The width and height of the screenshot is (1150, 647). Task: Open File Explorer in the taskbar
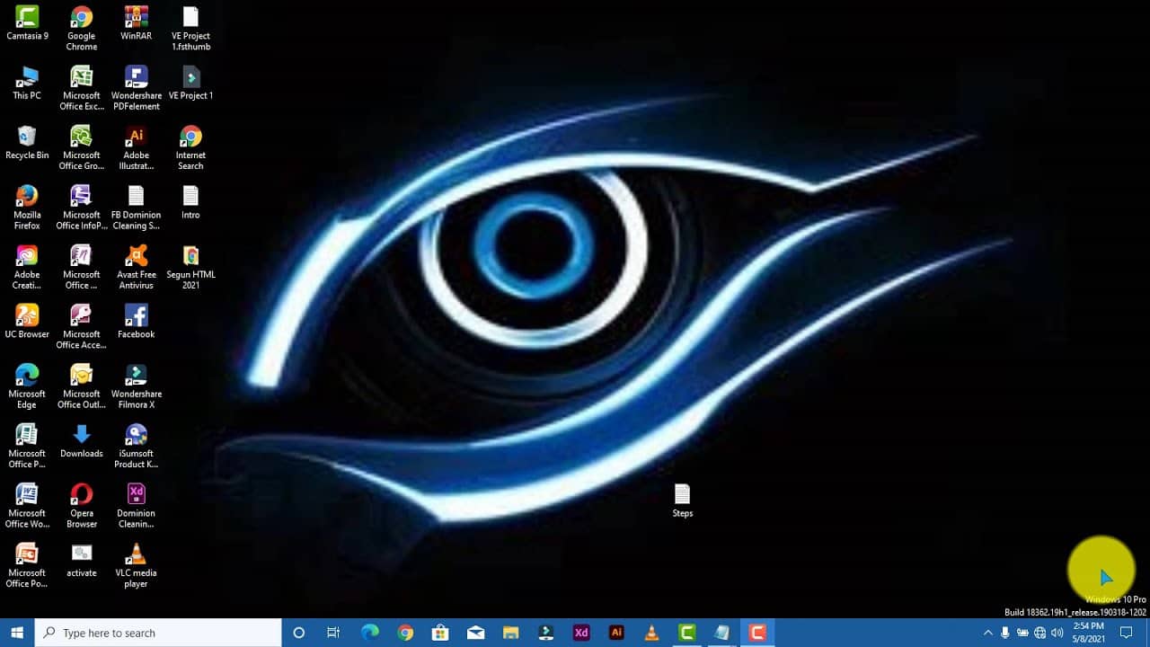[x=510, y=633]
